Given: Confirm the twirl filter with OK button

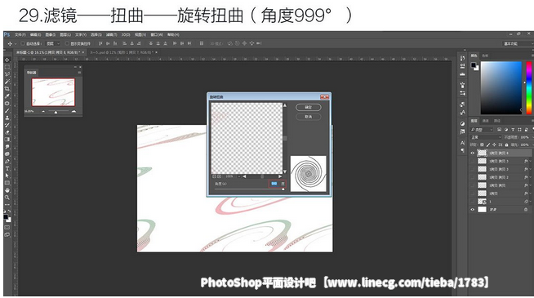Looking at the screenshot, I should pyautogui.click(x=308, y=107).
